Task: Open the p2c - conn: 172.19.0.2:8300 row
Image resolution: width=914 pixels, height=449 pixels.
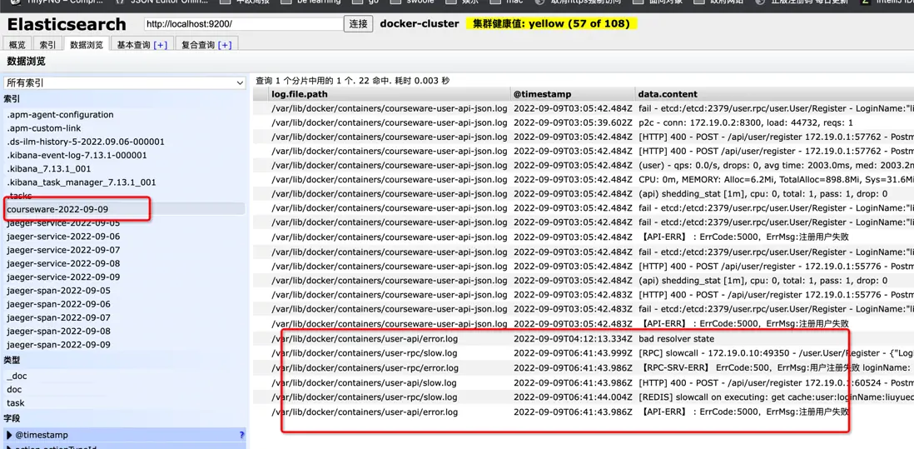Action: (583, 123)
